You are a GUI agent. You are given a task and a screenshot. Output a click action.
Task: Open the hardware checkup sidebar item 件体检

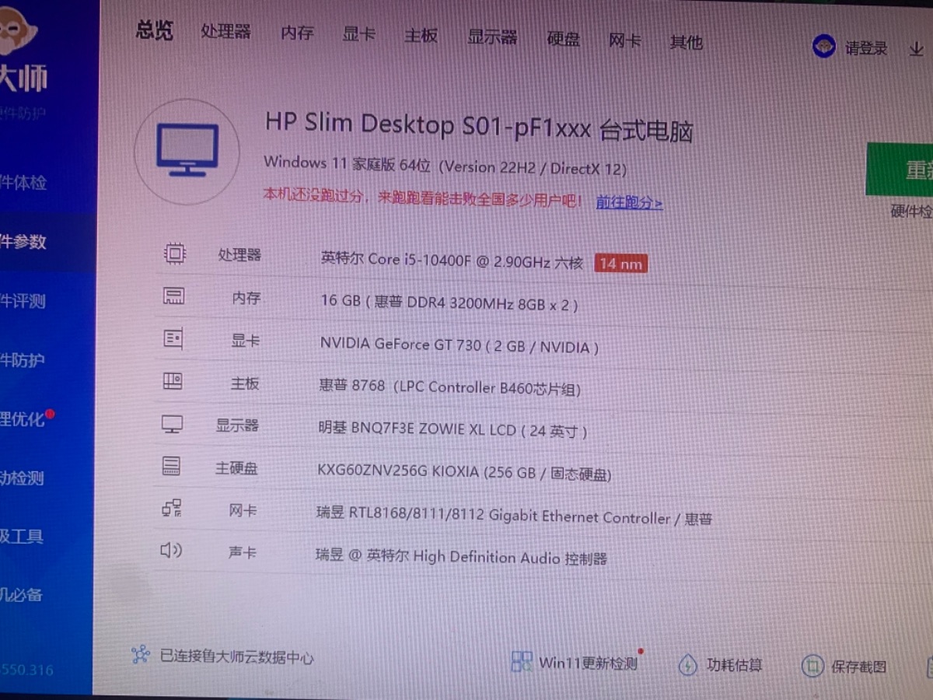(x=23, y=183)
